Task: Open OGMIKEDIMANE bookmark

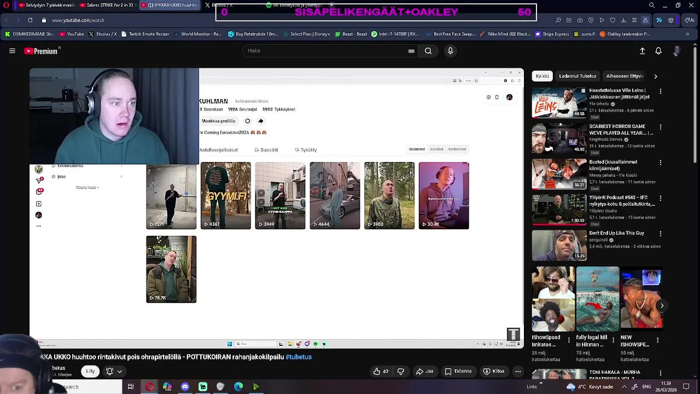Action: [30, 34]
